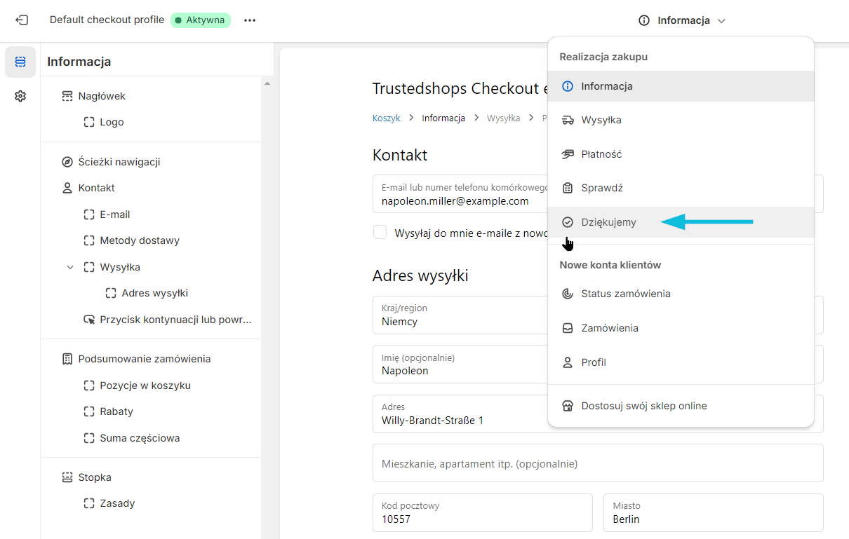The width and height of the screenshot is (849, 539).
Task: Select Dziękujemy from the page menu
Action: (608, 222)
